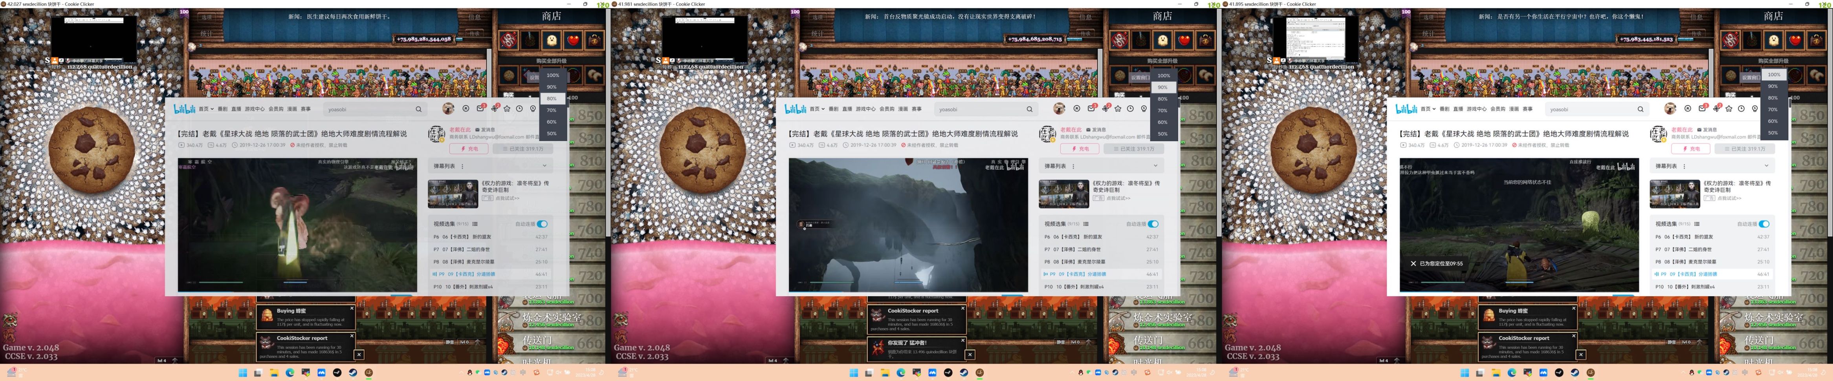
Task: Open bilibili home logo in 42.027 sexdecillion window
Action: coord(184,109)
